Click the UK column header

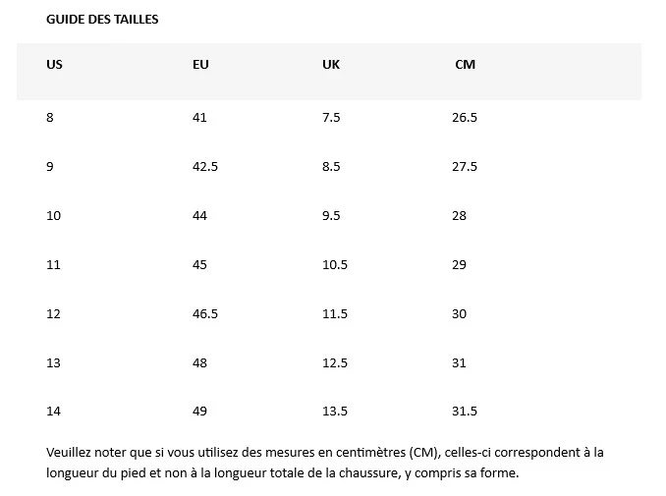pyautogui.click(x=331, y=65)
